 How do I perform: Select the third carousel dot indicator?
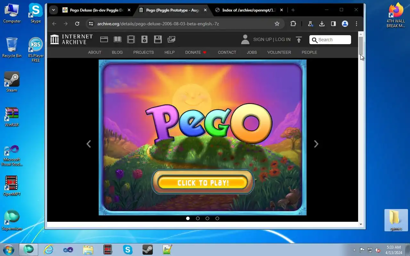pyautogui.click(x=207, y=218)
